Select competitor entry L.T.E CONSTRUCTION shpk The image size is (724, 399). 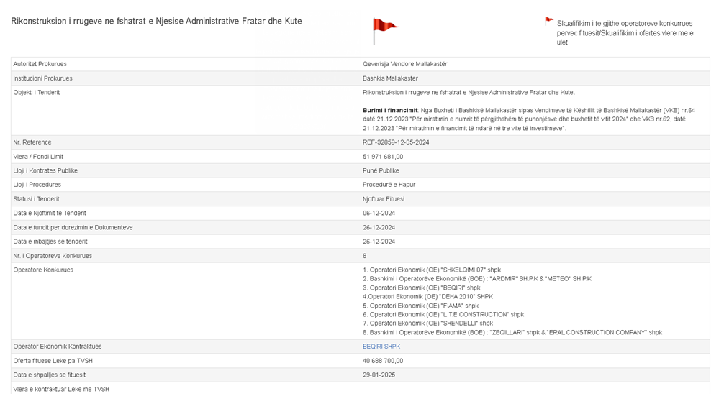443,315
